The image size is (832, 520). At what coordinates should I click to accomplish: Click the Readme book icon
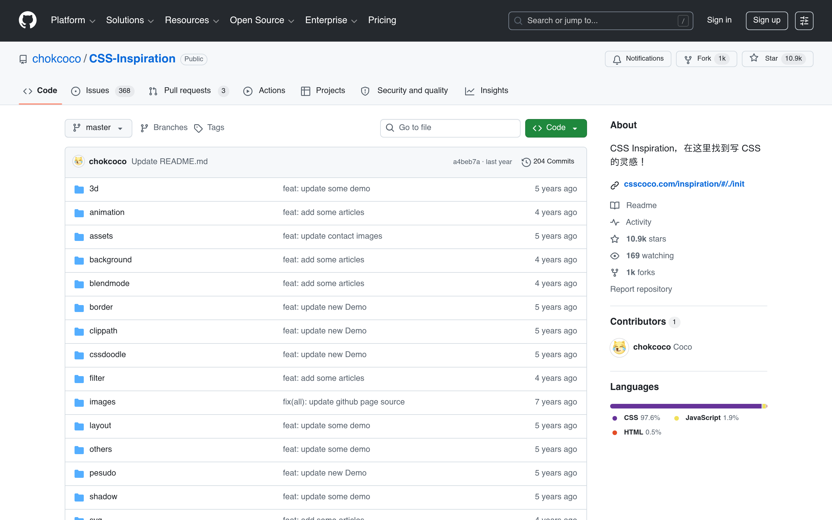[x=615, y=205]
